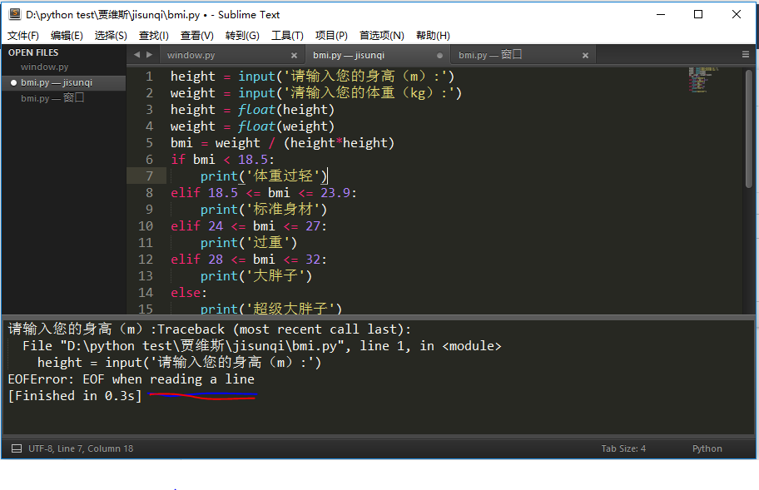Click line number 14 in gutter

[146, 293]
